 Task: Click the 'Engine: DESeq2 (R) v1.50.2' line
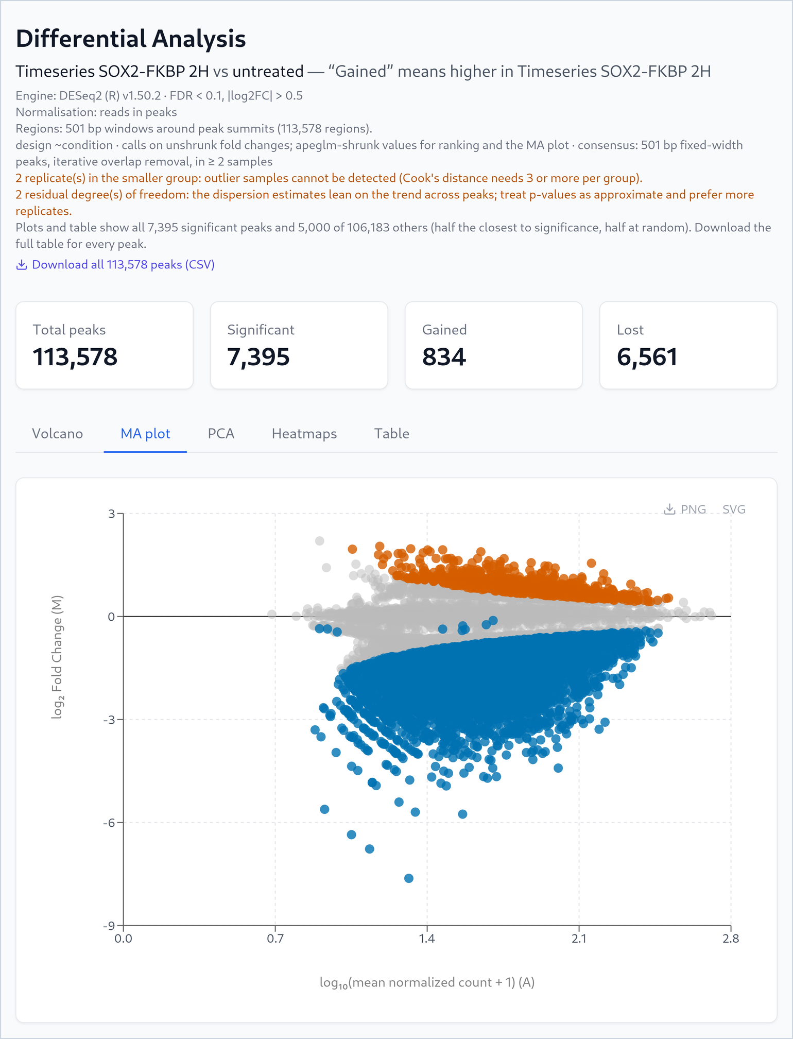coord(159,96)
